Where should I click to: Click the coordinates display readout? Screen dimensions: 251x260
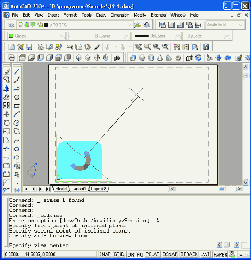pos(30,254)
